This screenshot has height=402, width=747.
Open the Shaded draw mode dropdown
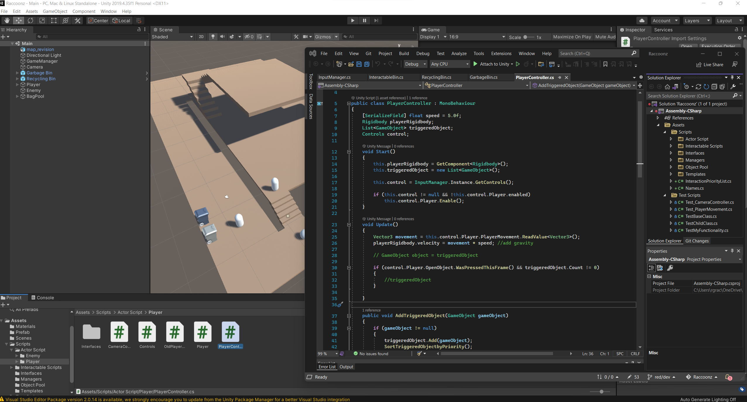point(173,37)
